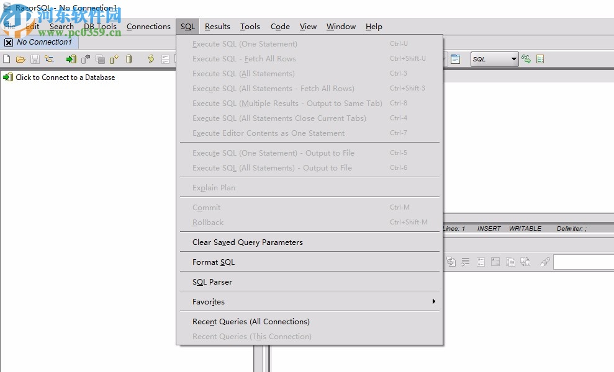Click the yellow scroll script icon
Viewport: 614px width, 372px height.
pyautogui.click(x=151, y=59)
